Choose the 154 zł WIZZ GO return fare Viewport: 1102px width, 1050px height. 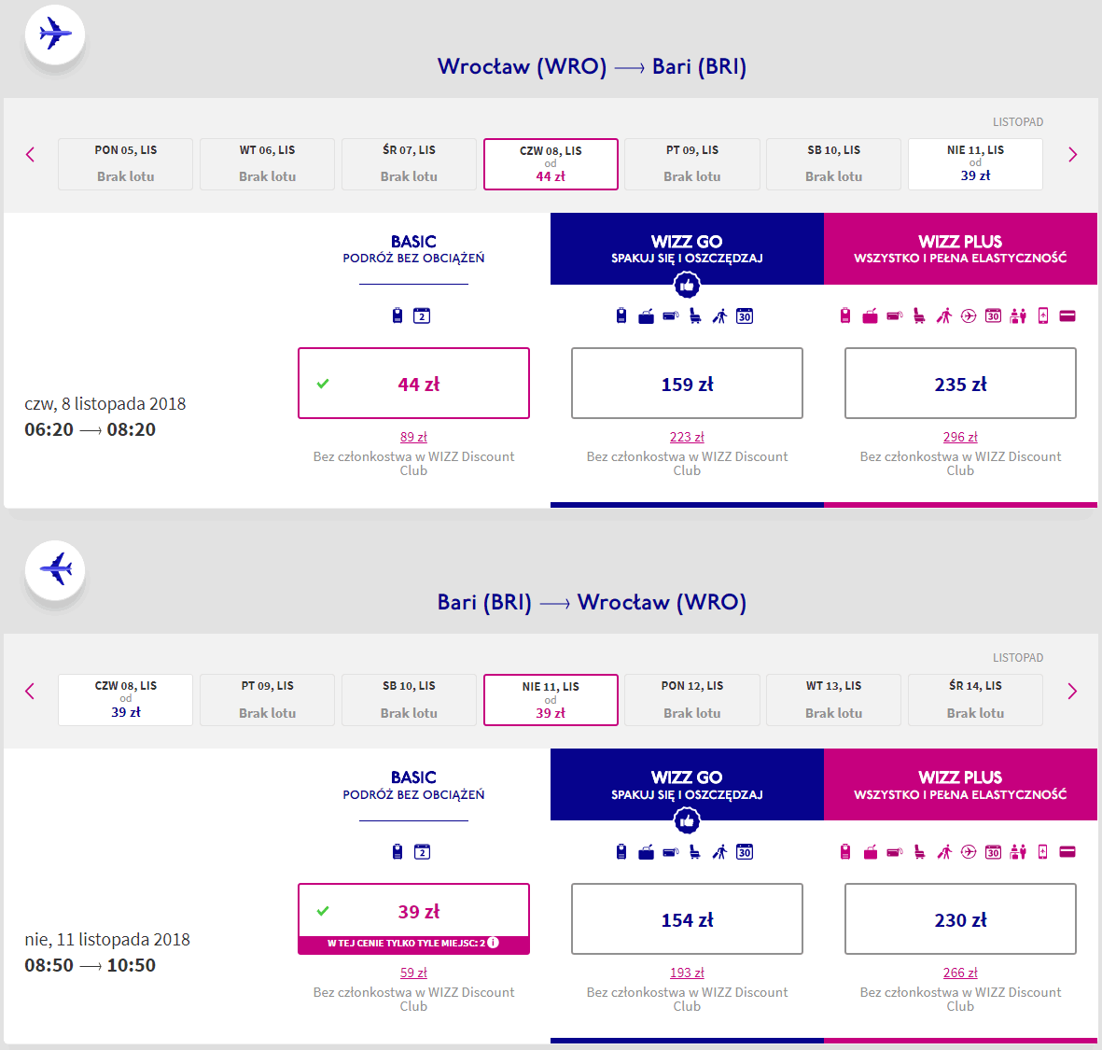[x=687, y=919]
